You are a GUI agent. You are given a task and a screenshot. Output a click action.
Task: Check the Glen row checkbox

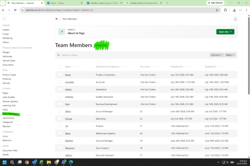coord(59,104)
